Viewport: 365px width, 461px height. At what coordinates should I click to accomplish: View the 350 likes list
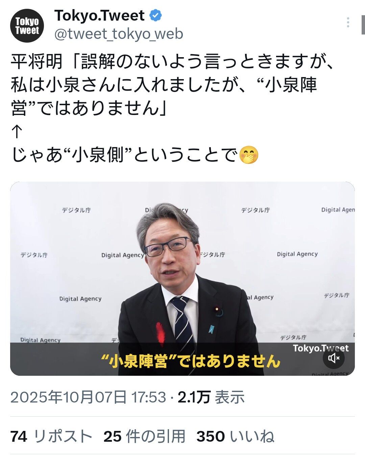click(235, 436)
